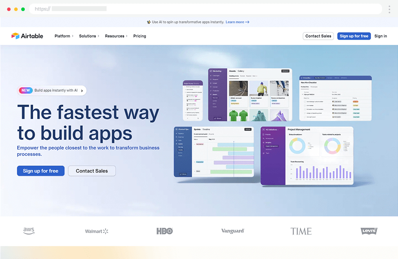Click the HBO logo

164,231
